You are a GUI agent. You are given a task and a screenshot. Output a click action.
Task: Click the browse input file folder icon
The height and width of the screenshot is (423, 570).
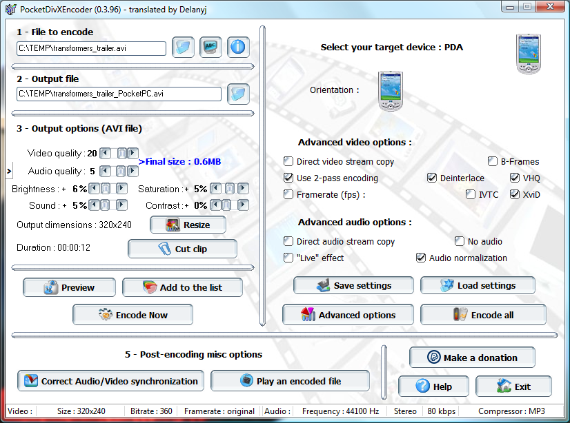pyautogui.click(x=183, y=48)
